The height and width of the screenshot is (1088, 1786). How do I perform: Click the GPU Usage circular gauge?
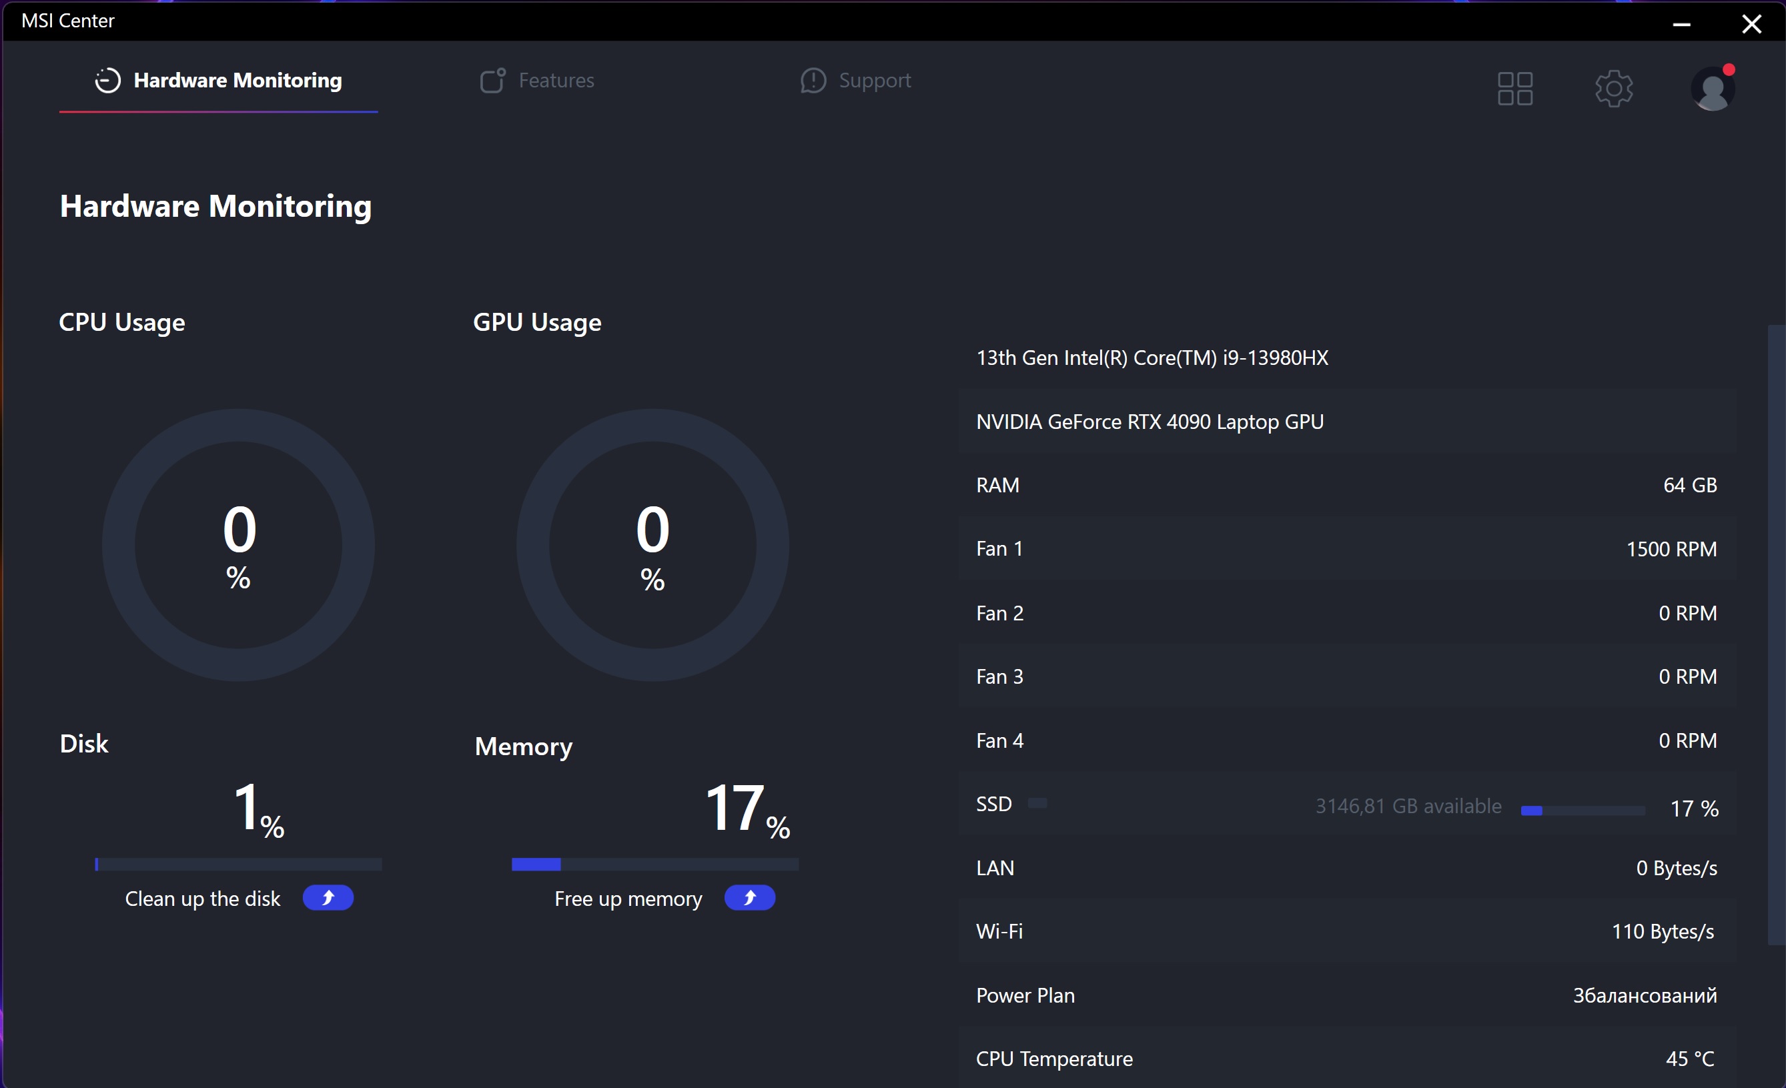652,545
